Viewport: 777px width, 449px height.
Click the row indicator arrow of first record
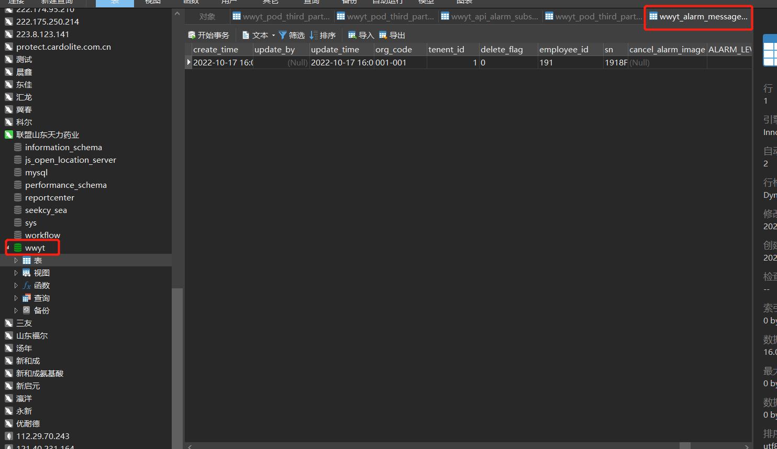click(188, 62)
